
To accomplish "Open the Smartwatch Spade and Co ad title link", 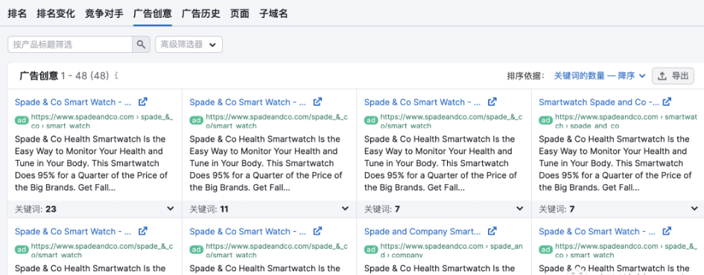I will (599, 102).
